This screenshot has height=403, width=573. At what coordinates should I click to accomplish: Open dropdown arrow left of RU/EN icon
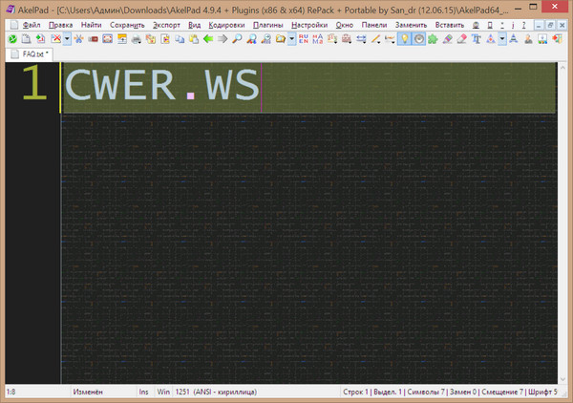click(291, 39)
